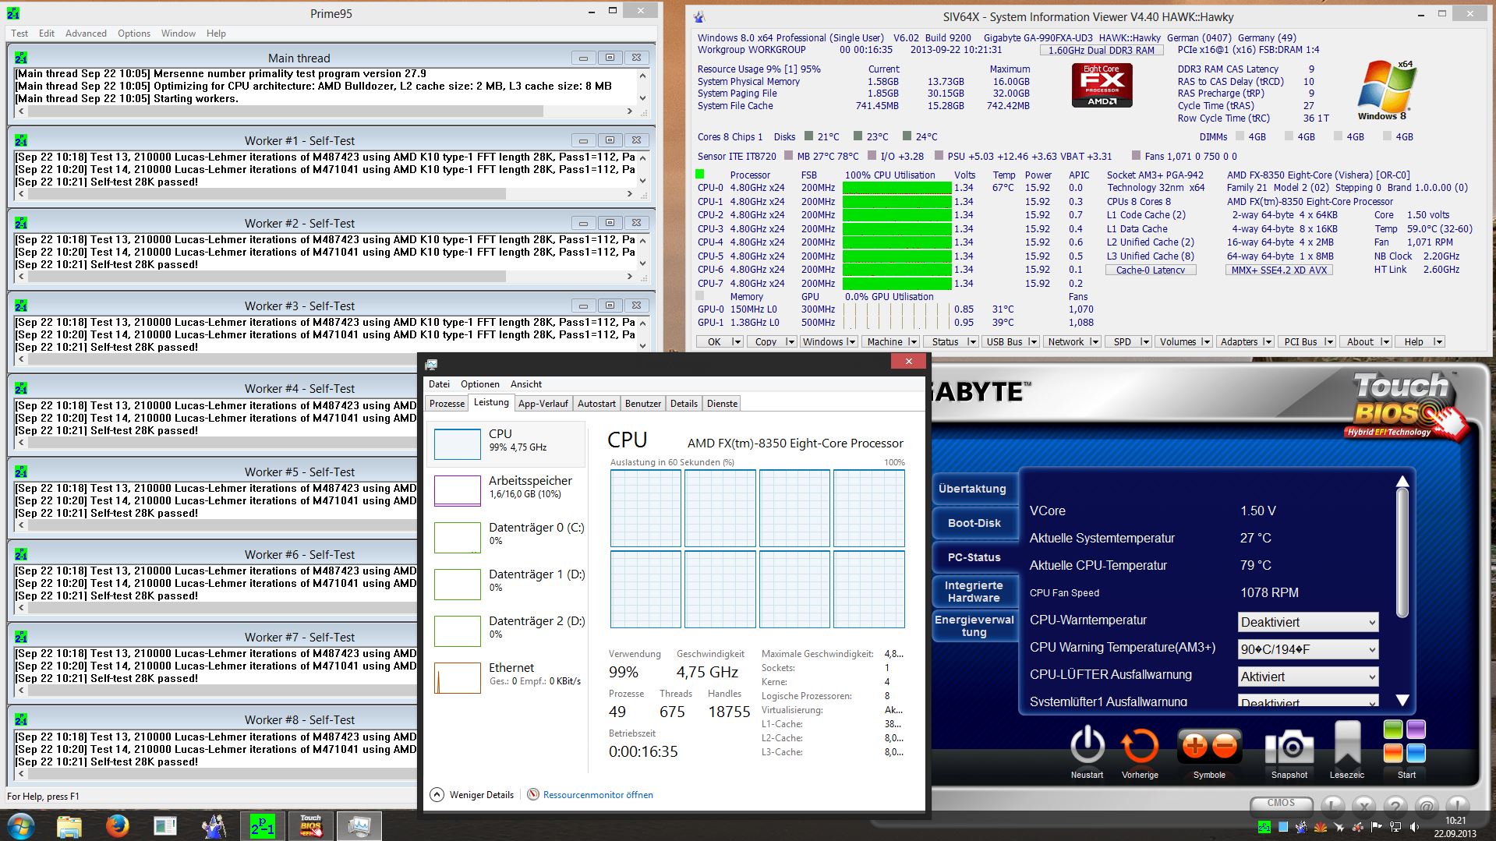Viewport: 1496px width, 841px height.
Task: Open the Übertaktung section in Touch BIOS
Action: pyautogui.click(x=973, y=489)
